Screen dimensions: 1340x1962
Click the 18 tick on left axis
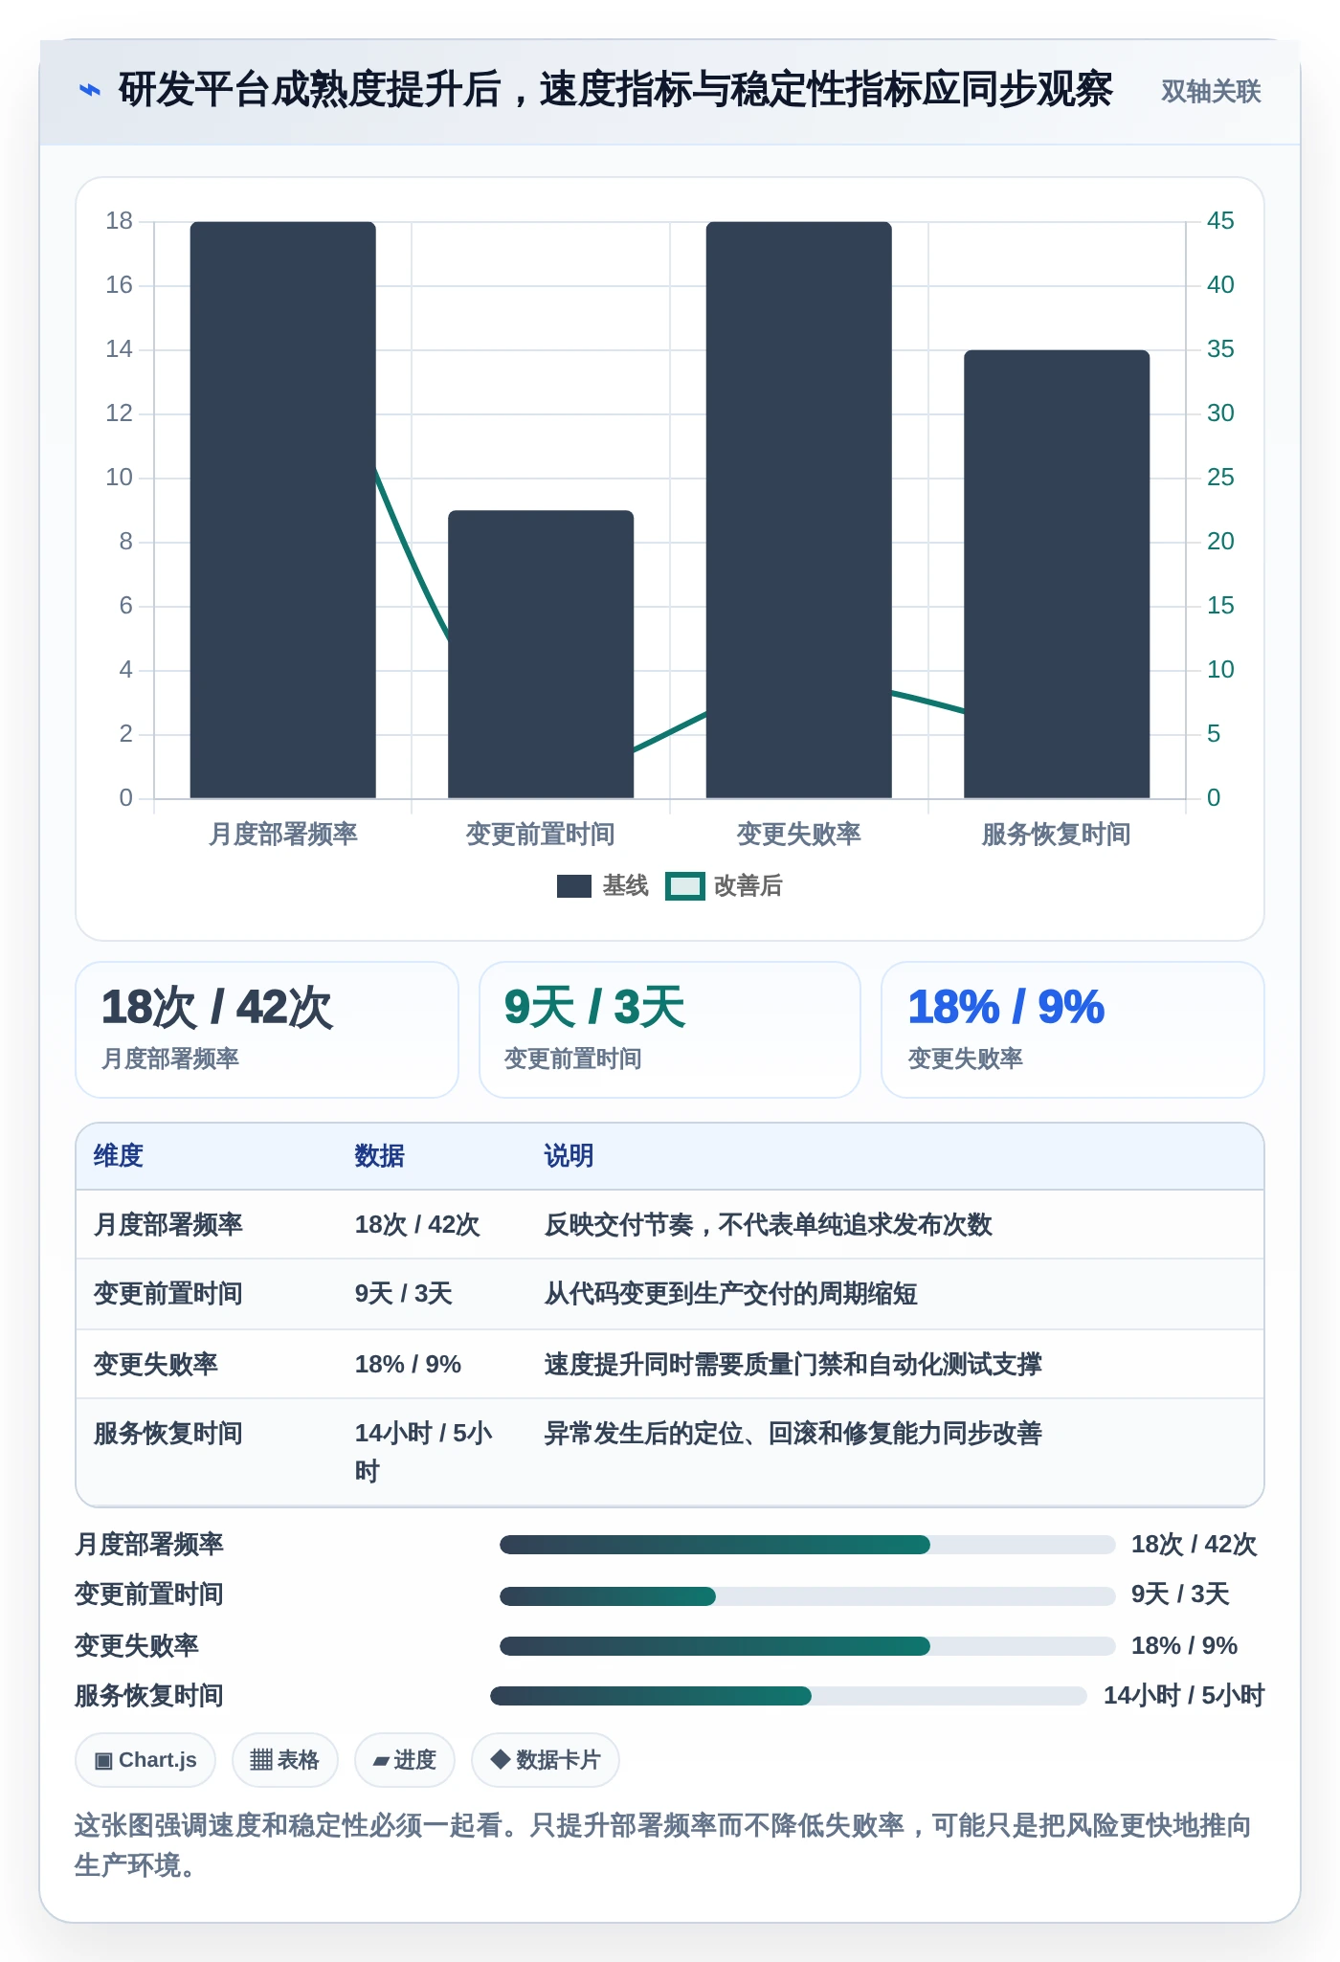pyautogui.click(x=119, y=221)
